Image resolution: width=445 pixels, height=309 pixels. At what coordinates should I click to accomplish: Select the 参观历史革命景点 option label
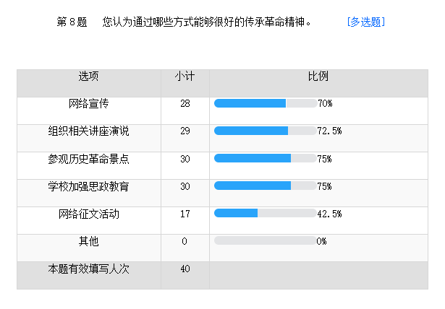coord(89,158)
